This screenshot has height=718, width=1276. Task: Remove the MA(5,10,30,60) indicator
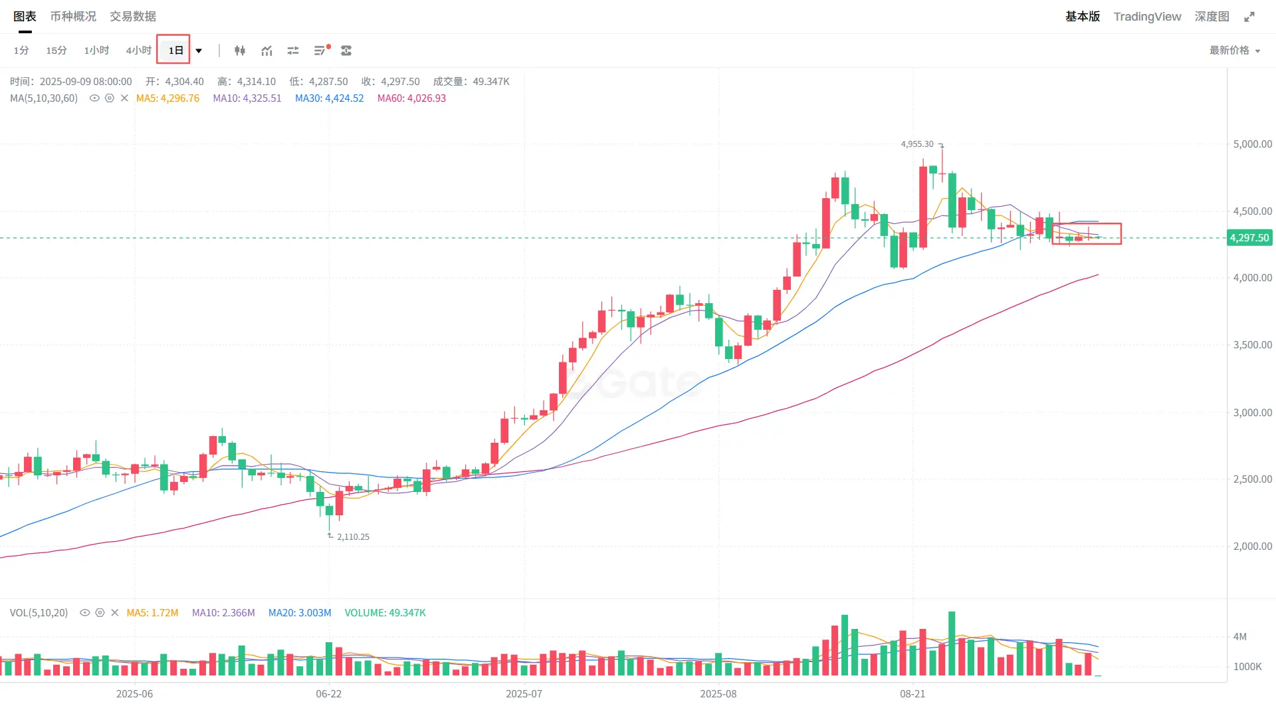point(124,98)
